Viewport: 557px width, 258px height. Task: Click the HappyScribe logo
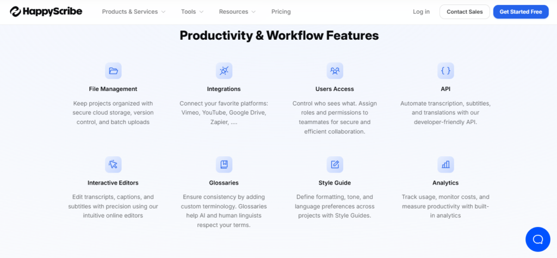click(x=46, y=11)
